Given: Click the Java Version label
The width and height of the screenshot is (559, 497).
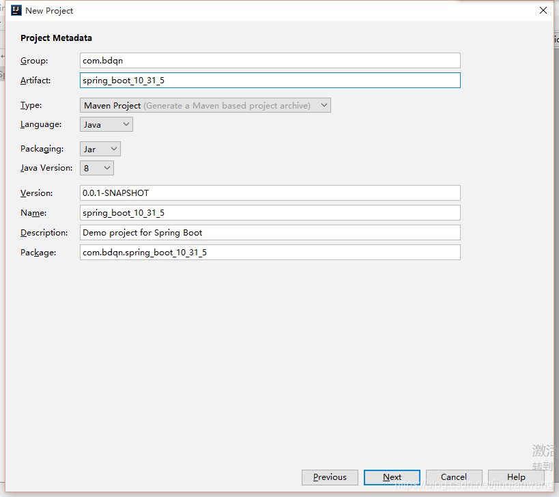Looking at the screenshot, I should coord(46,168).
